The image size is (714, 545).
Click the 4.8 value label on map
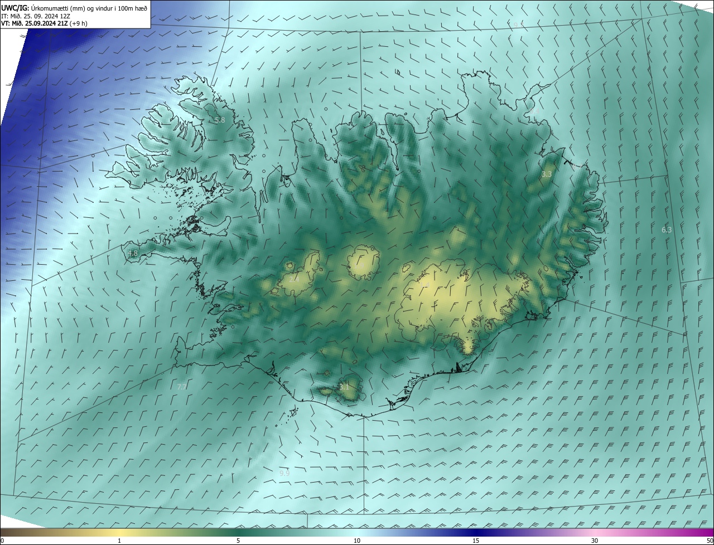[x=133, y=253]
